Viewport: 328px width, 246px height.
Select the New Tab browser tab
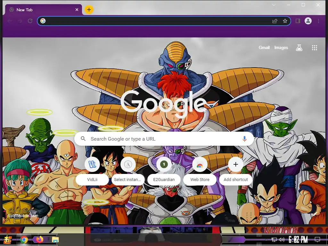44,10
